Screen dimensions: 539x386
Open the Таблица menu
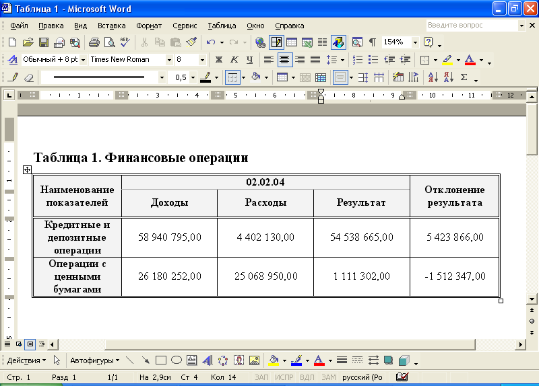[222, 26]
